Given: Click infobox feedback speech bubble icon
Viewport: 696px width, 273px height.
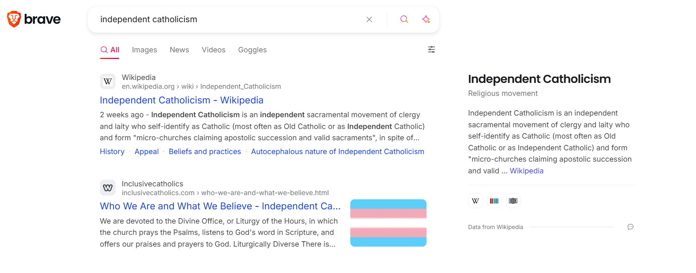Looking at the screenshot, I should pyautogui.click(x=630, y=227).
